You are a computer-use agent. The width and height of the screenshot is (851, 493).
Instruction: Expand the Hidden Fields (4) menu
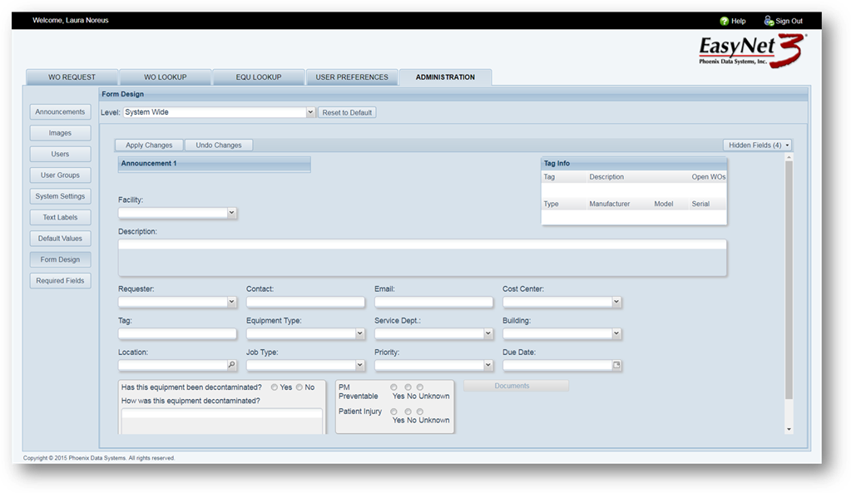(757, 145)
